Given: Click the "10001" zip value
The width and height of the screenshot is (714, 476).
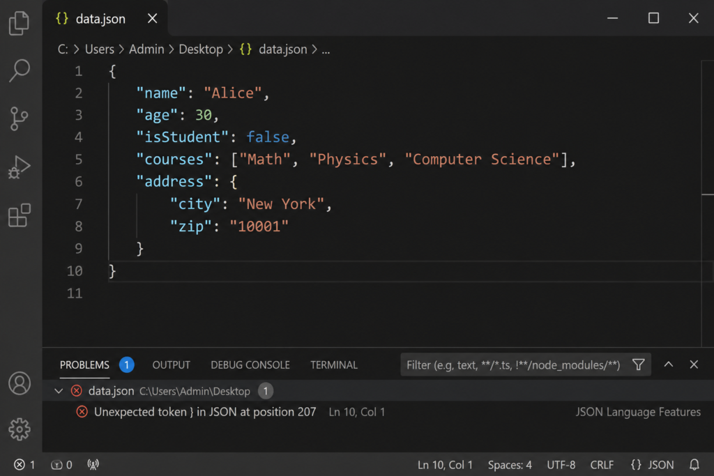Looking at the screenshot, I should pos(259,227).
